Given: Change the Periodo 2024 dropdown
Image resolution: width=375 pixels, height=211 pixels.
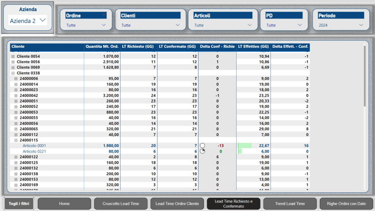Looking at the screenshot, I should [361, 25].
